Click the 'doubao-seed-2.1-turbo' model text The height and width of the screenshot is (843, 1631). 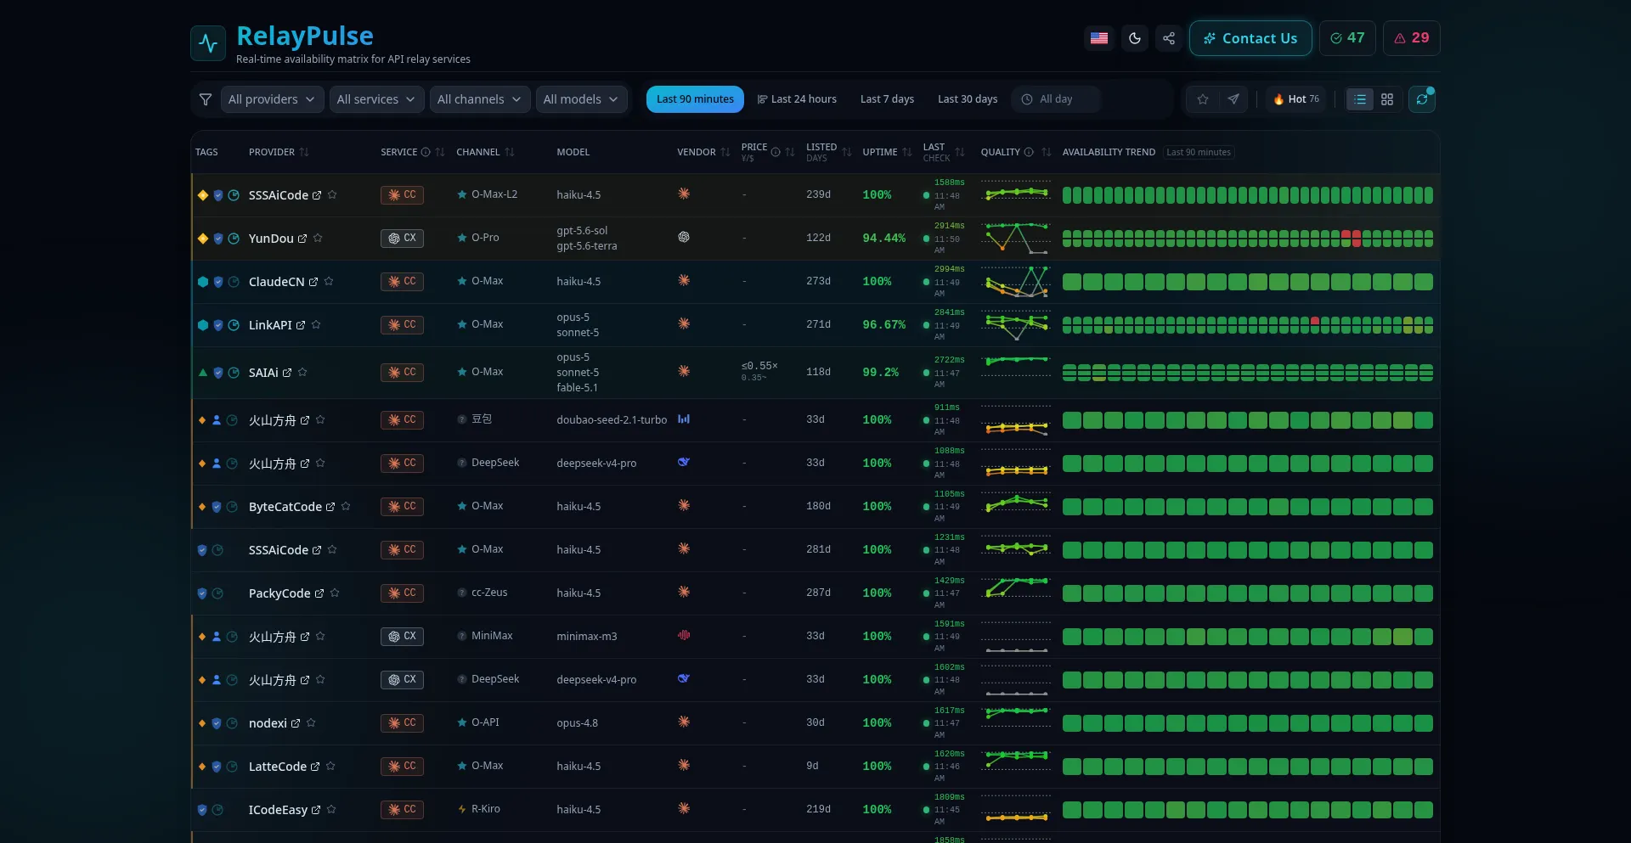[x=612, y=420]
